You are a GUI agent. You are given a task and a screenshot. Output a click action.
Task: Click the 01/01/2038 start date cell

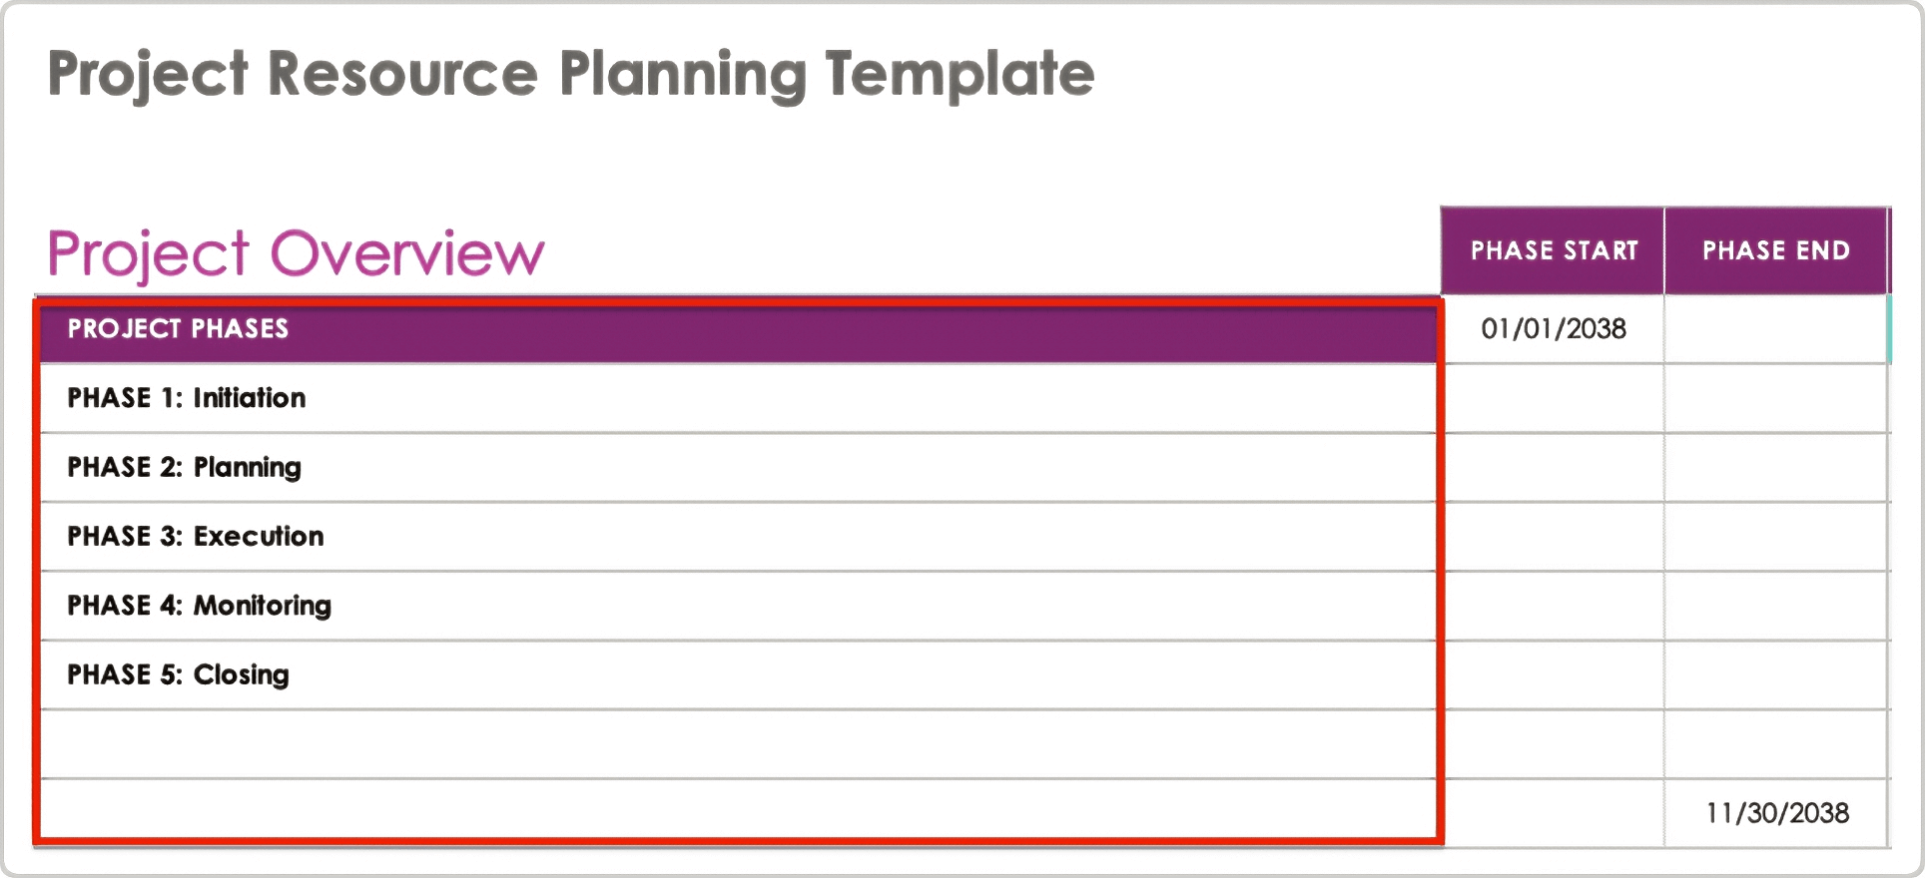click(x=1553, y=329)
